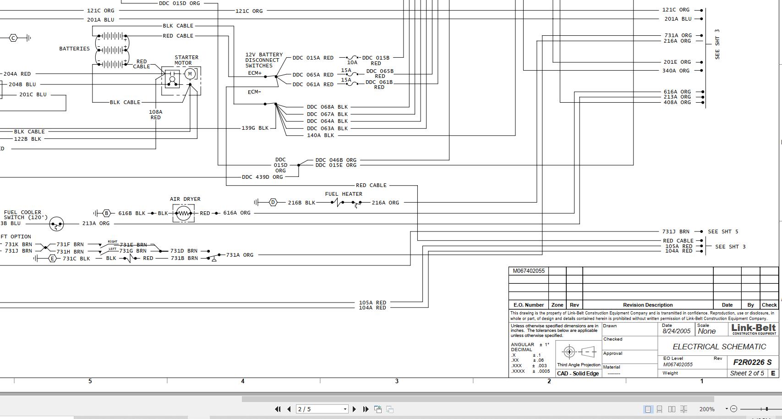The height and width of the screenshot is (419, 782).
Task: Switch to facing two-page view mode
Action: [x=672, y=409]
